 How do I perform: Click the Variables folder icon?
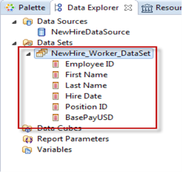(27, 150)
